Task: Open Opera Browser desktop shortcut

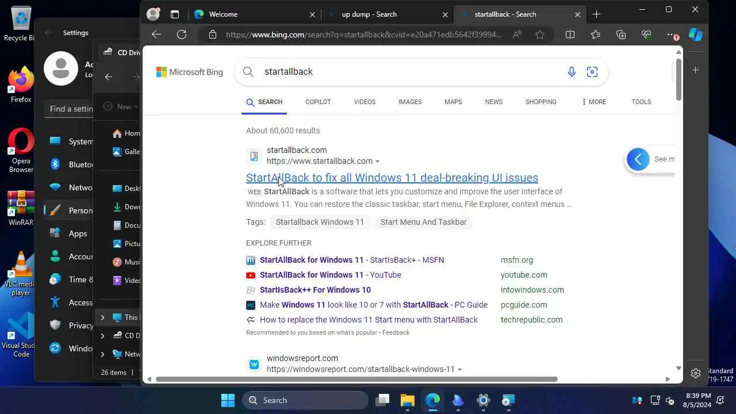Action: pos(21,151)
